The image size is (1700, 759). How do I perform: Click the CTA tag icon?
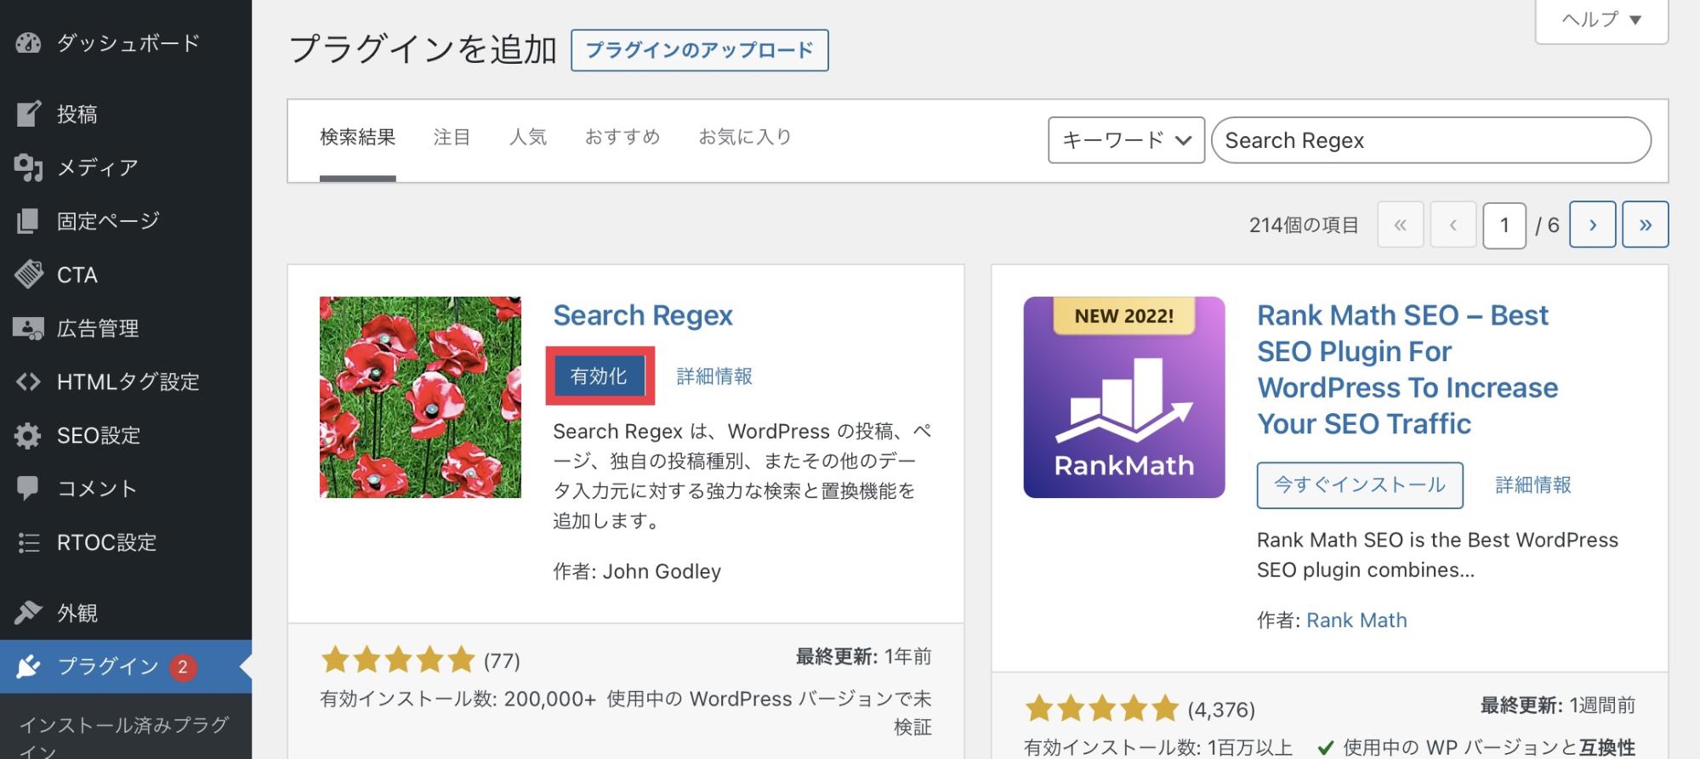tap(28, 275)
